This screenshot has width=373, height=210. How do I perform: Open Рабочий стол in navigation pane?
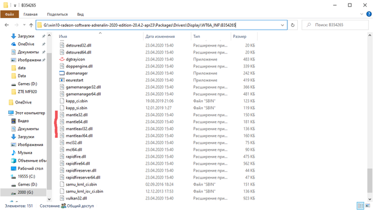pyautogui.click(x=30, y=169)
